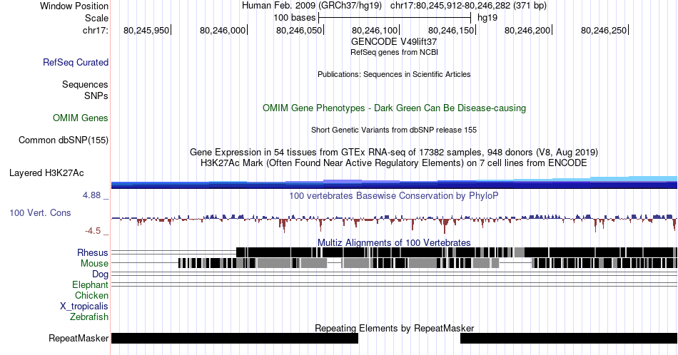Click the chr17:80,245,912-80,246,282 position text

[x=468, y=6]
